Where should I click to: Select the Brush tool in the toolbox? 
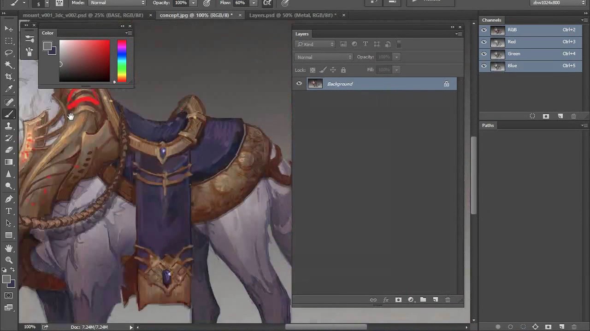[x=9, y=114]
